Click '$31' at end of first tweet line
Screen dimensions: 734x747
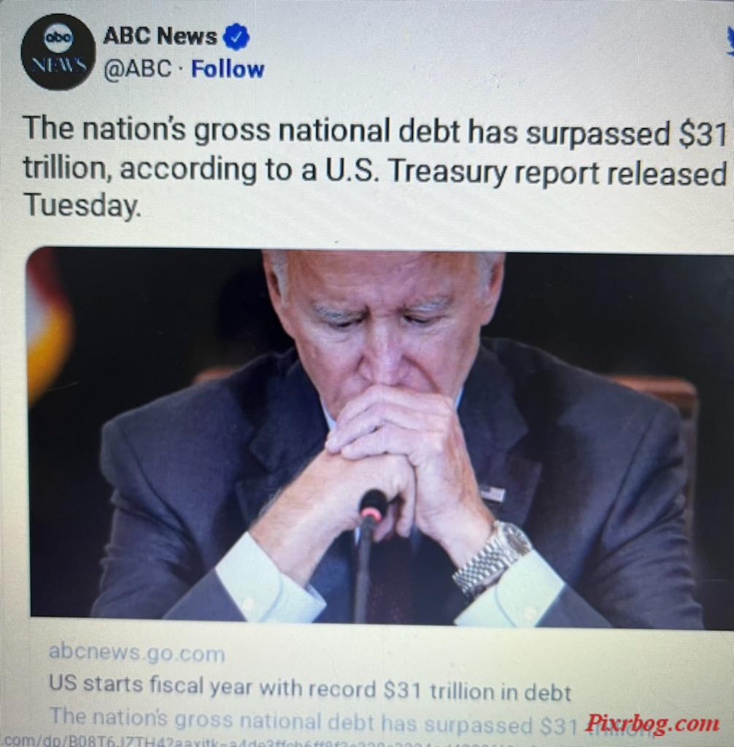click(x=703, y=134)
